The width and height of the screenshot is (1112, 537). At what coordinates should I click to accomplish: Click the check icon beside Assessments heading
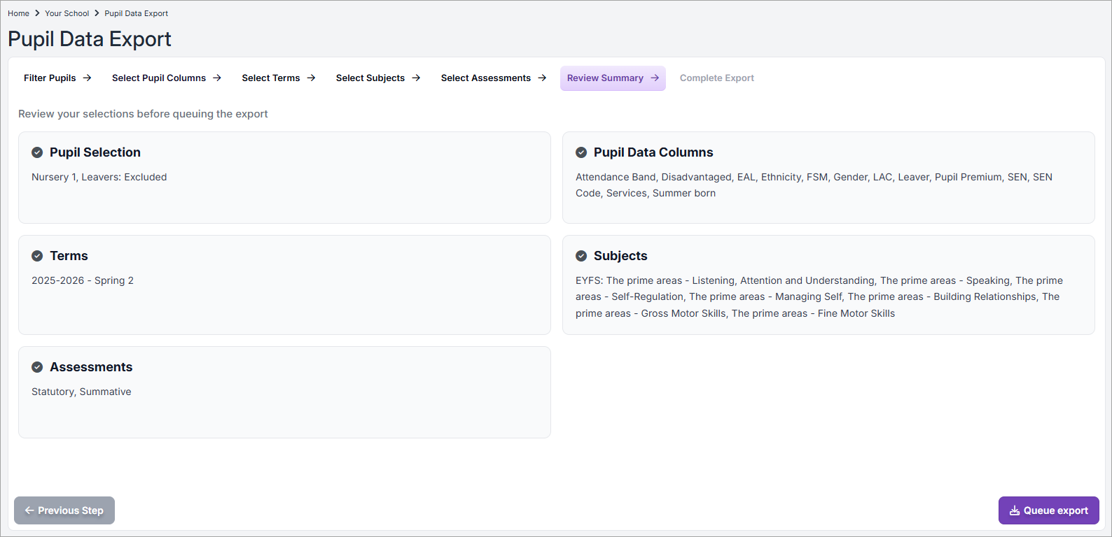coord(37,367)
